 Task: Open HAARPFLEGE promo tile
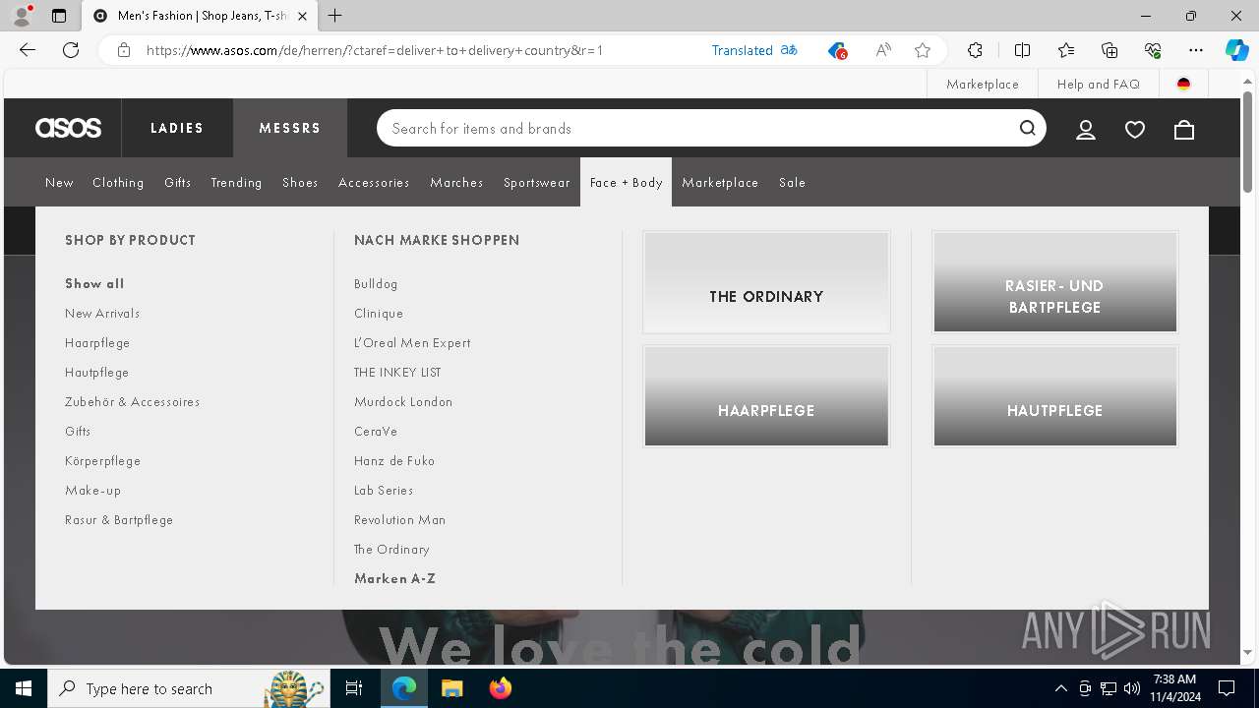(x=766, y=396)
